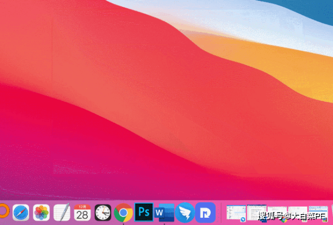Open Microsoft Word in the Dock

[164, 213]
